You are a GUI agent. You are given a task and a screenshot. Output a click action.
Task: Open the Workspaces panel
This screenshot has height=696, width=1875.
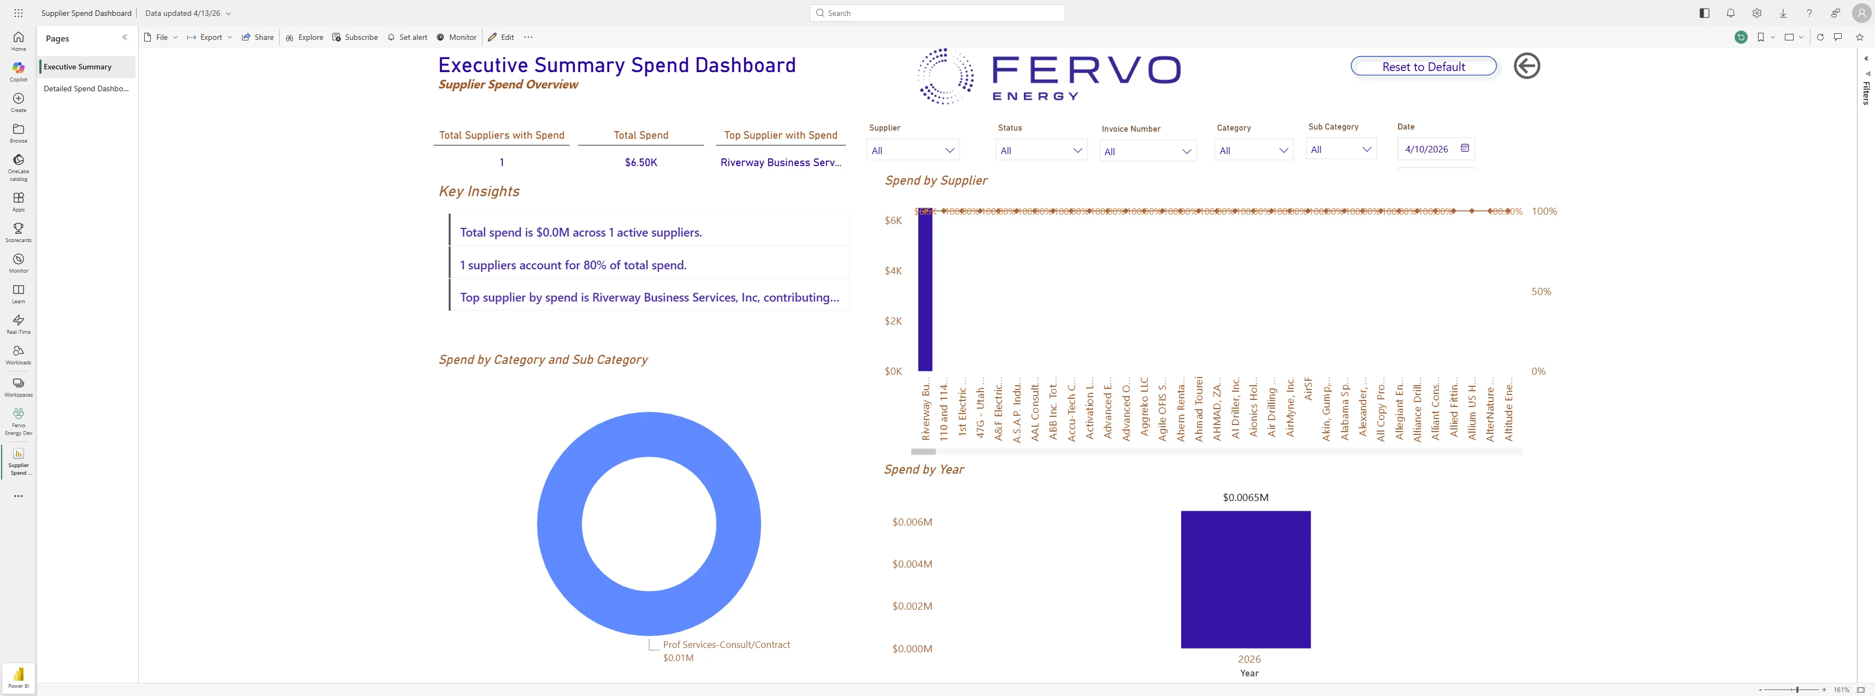click(x=17, y=386)
